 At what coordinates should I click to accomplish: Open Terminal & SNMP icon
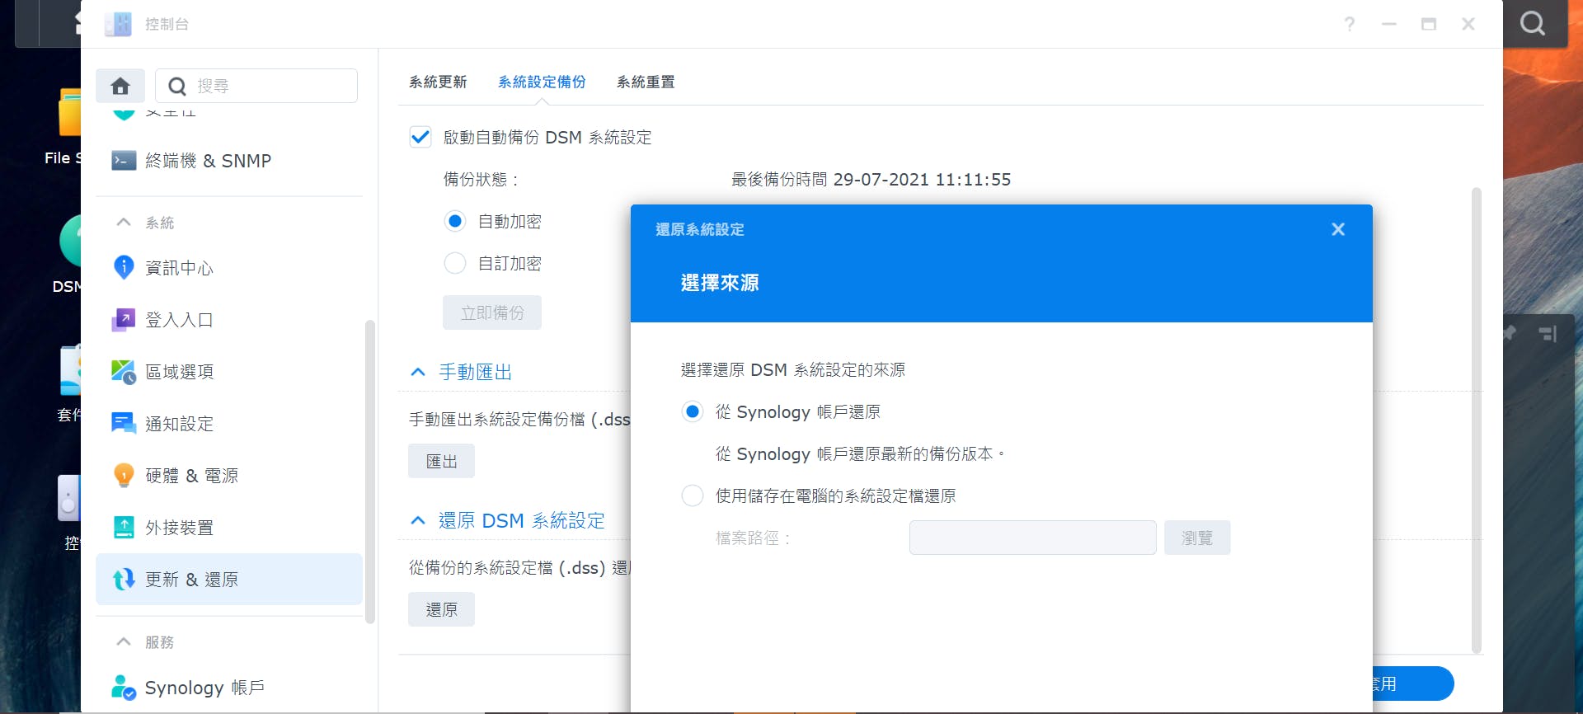pos(124,160)
